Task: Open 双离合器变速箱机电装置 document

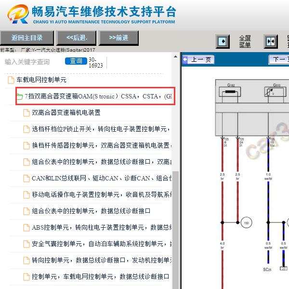Action: pyautogui.click(x=66, y=112)
